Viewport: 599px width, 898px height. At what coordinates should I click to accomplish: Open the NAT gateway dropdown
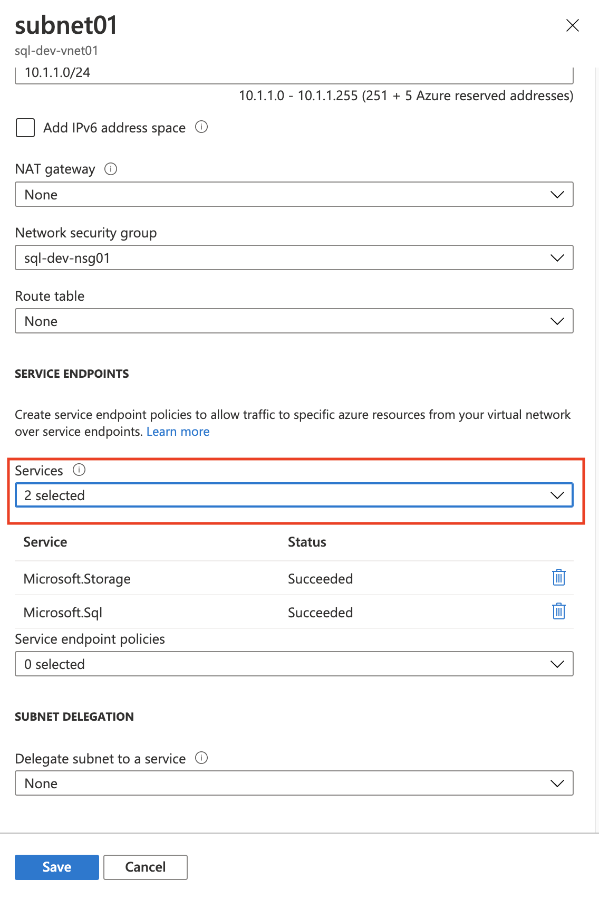coord(294,195)
